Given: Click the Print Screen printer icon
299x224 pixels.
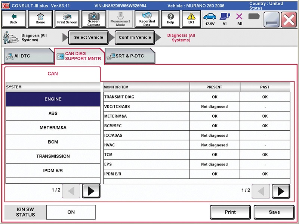Looking at the screenshot, I should [67, 19].
